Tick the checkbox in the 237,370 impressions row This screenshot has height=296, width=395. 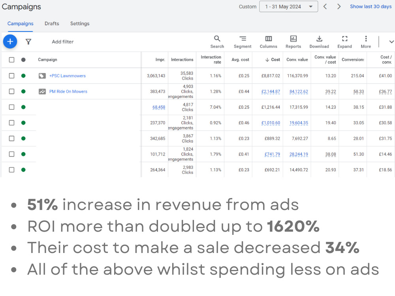pyautogui.click(x=11, y=123)
